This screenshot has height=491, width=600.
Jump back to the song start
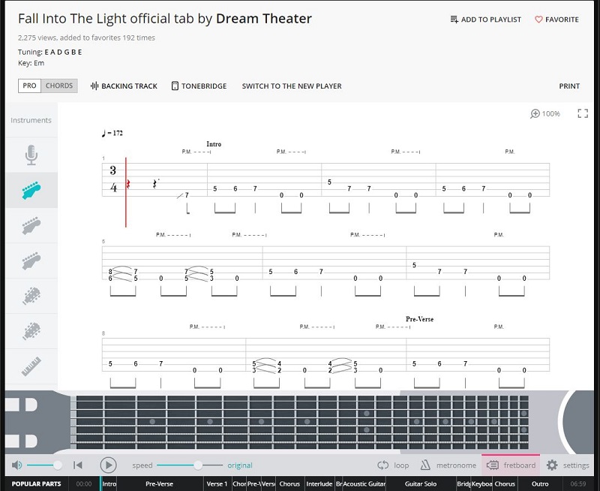coord(78,465)
